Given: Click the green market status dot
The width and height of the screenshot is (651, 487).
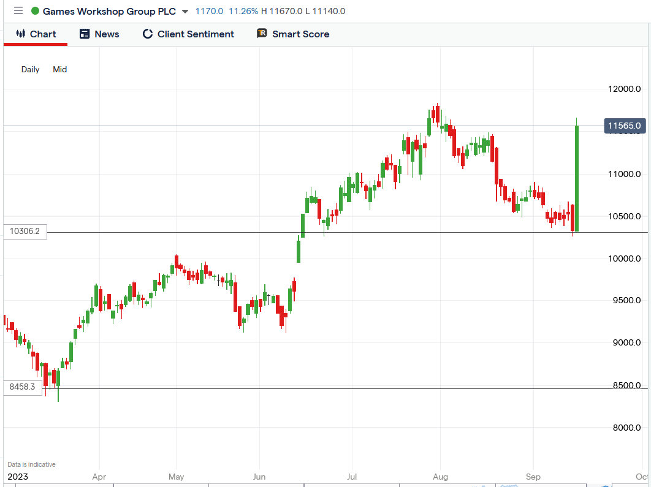Looking at the screenshot, I should tap(36, 11).
